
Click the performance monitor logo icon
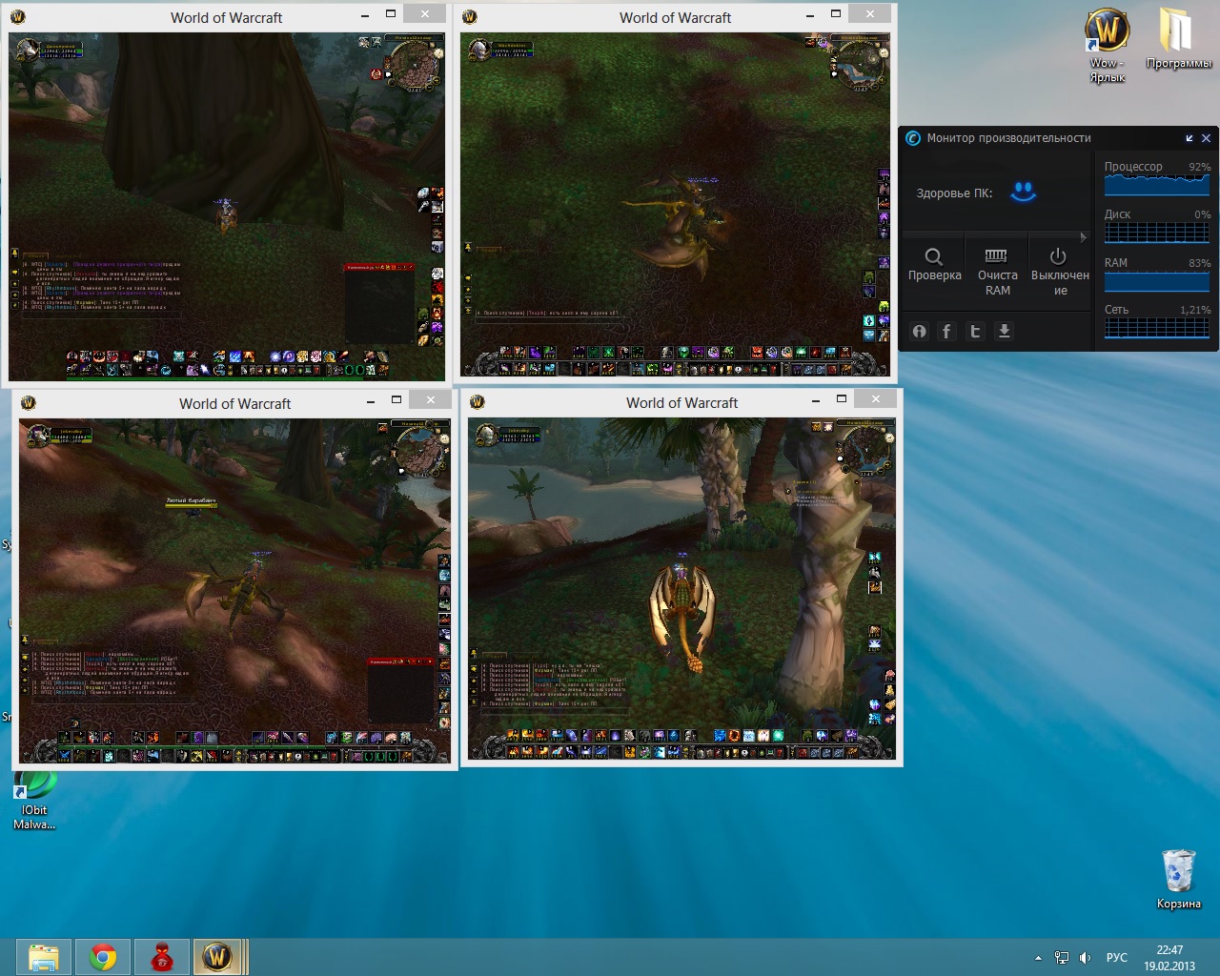coord(912,138)
